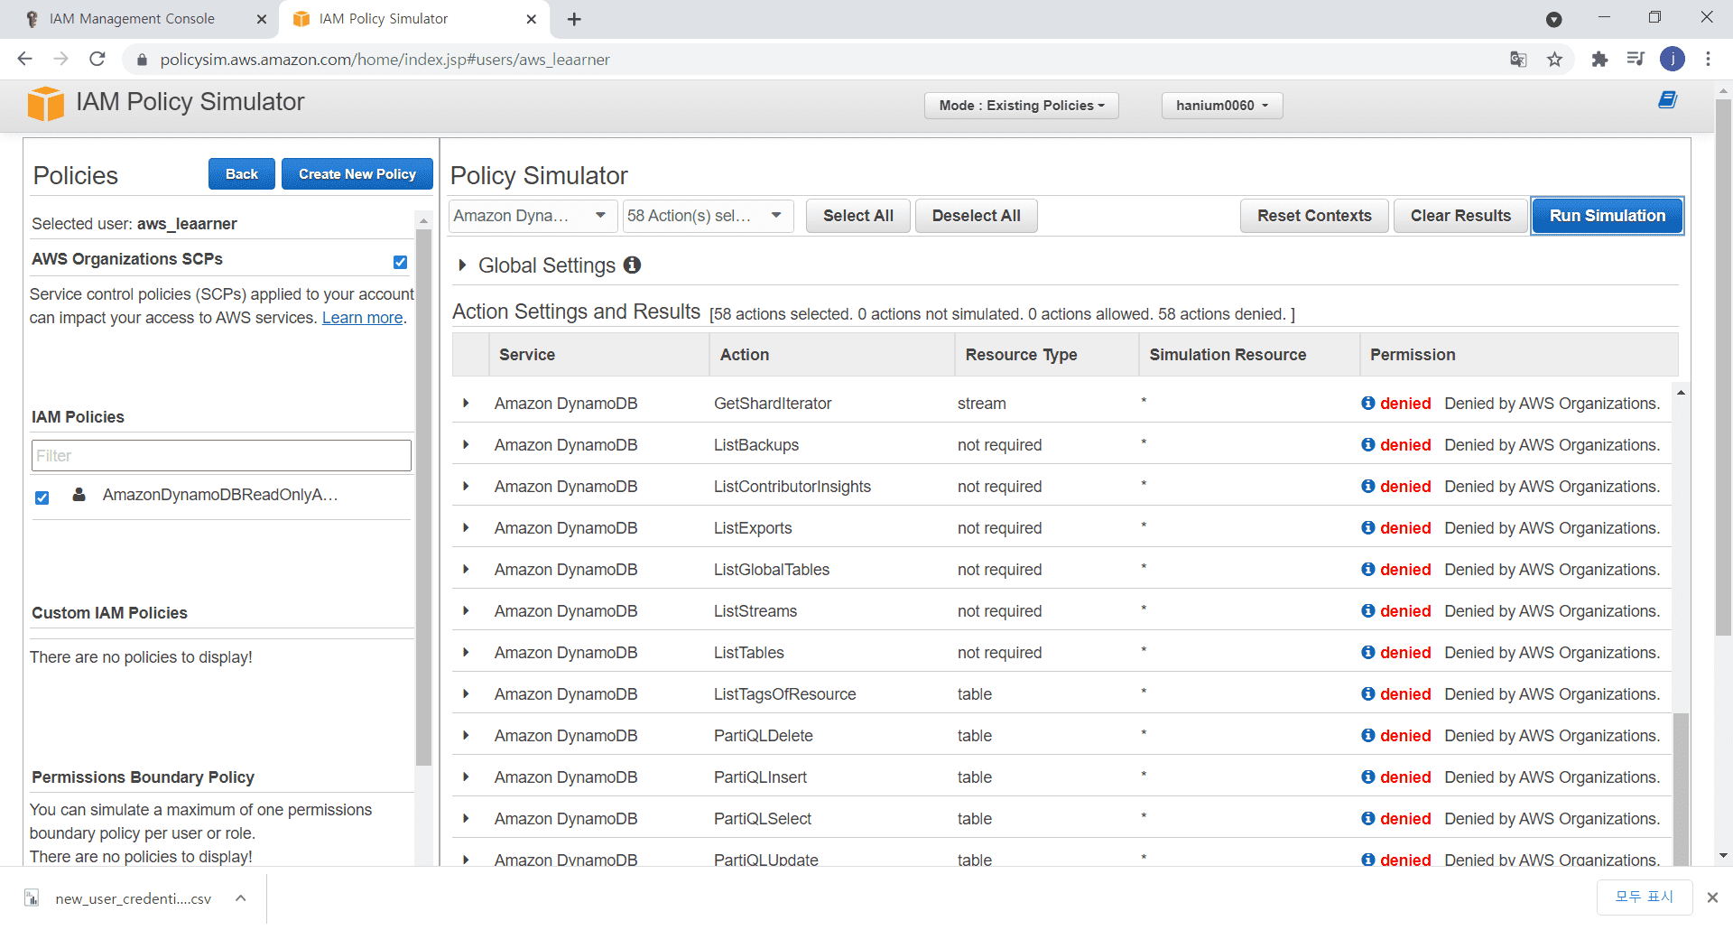
Task: Click info icon for ListTagsOfResource denied result
Action: point(1368,693)
